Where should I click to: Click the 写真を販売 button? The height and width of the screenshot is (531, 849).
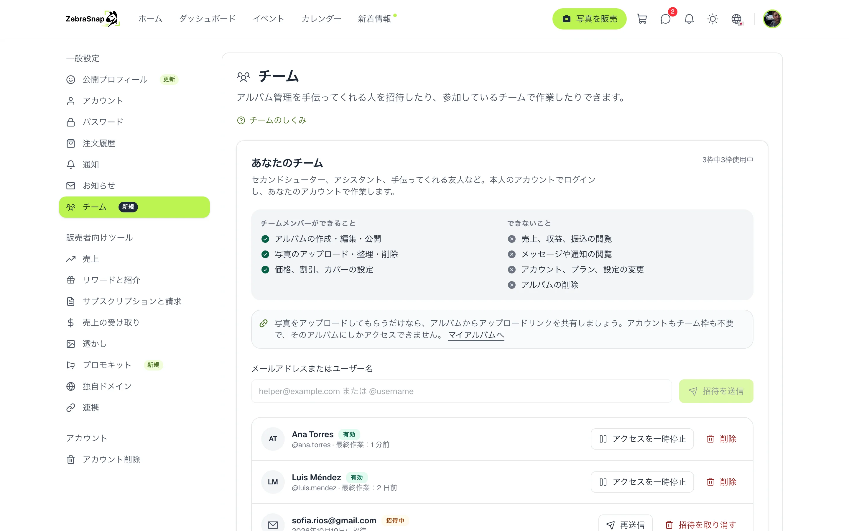pyautogui.click(x=589, y=19)
